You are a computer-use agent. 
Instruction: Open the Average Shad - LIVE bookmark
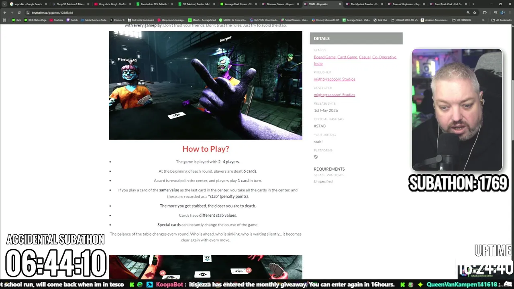coord(357,20)
